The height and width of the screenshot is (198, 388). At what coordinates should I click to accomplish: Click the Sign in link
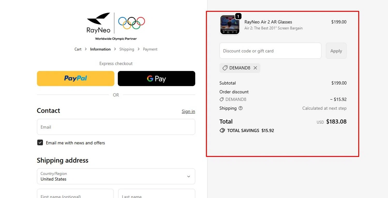pos(188,111)
